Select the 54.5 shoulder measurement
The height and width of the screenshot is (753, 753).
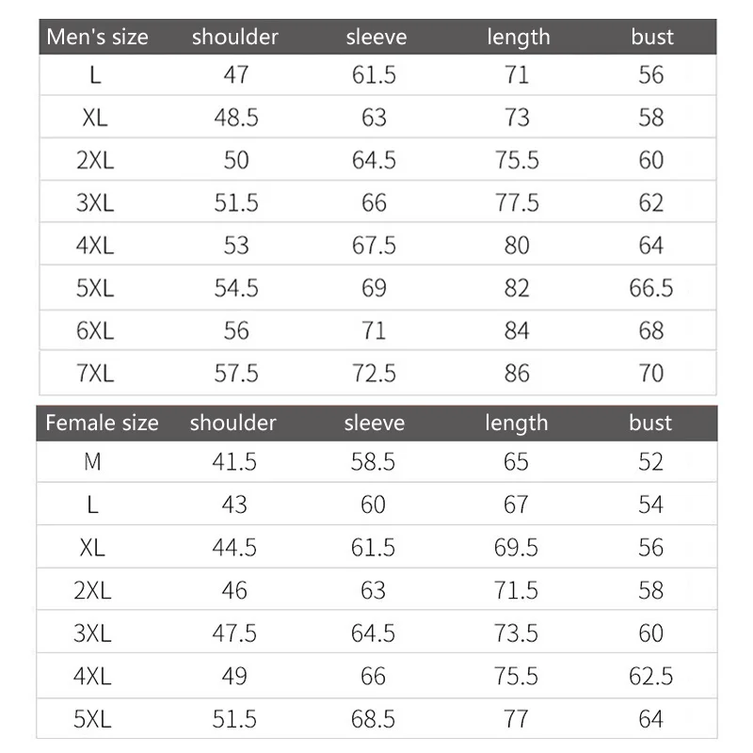(x=236, y=288)
